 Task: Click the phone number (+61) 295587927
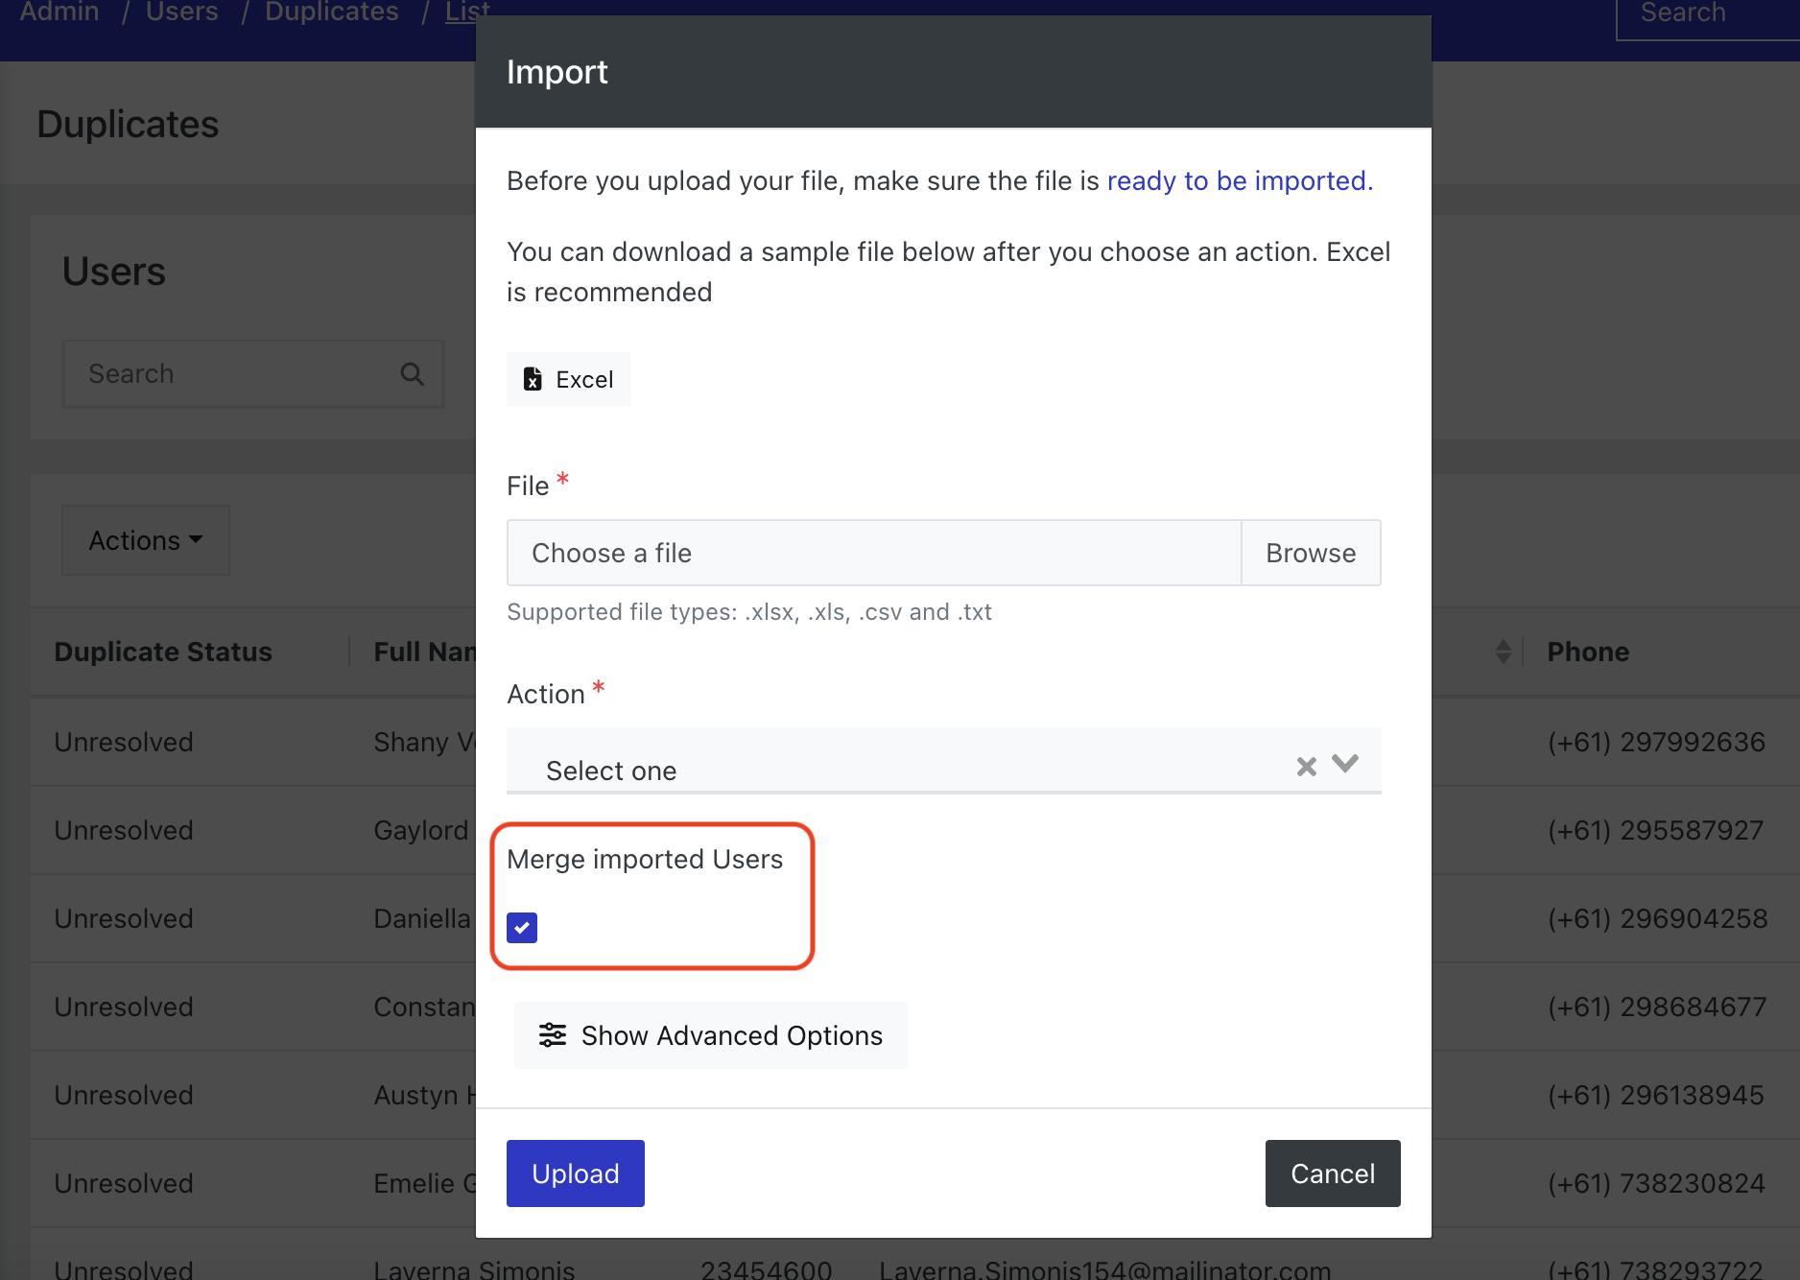point(1656,830)
